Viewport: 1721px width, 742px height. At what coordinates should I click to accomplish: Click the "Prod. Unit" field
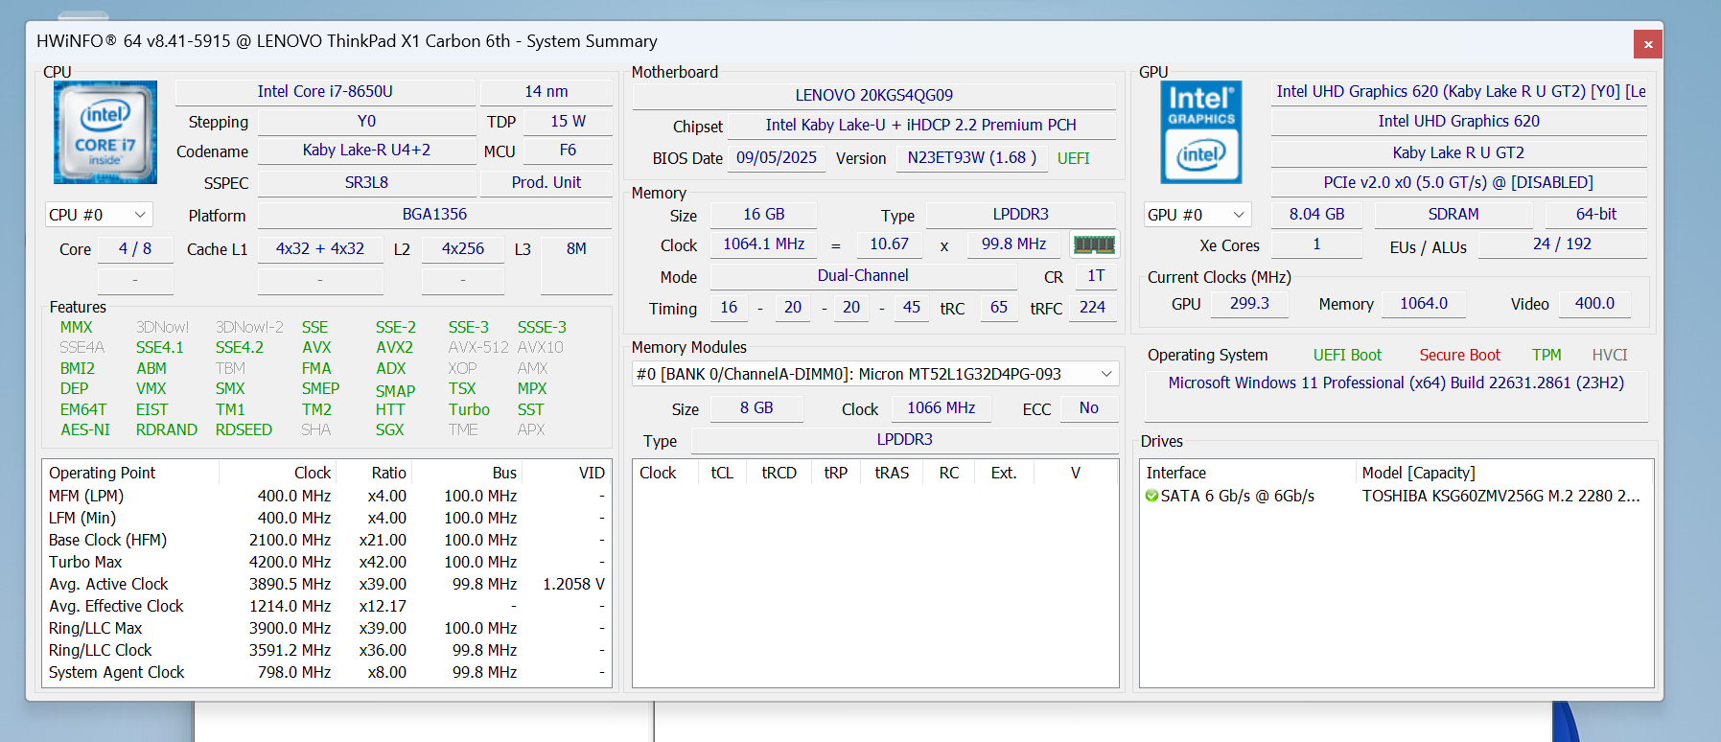547,182
